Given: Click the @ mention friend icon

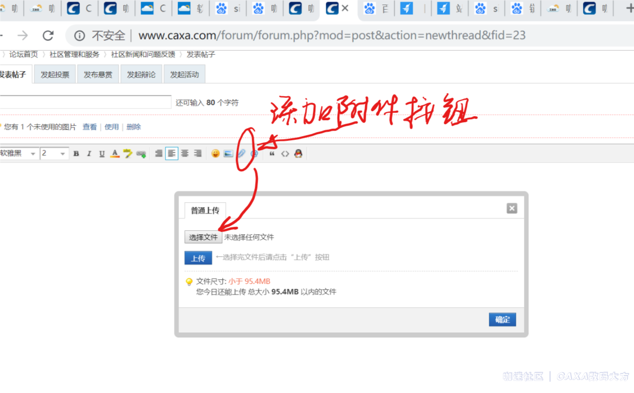Looking at the screenshot, I should coord(254,154).
